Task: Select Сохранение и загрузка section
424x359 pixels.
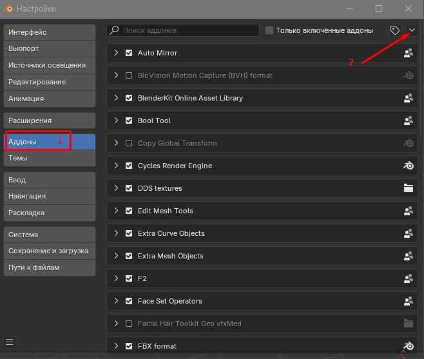Action: coord(50,251)
